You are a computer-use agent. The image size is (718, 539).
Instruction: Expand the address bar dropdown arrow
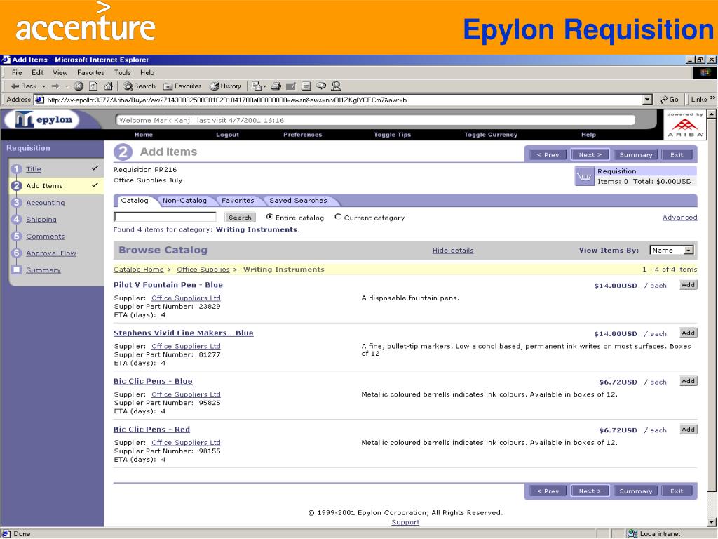point(647,100)
